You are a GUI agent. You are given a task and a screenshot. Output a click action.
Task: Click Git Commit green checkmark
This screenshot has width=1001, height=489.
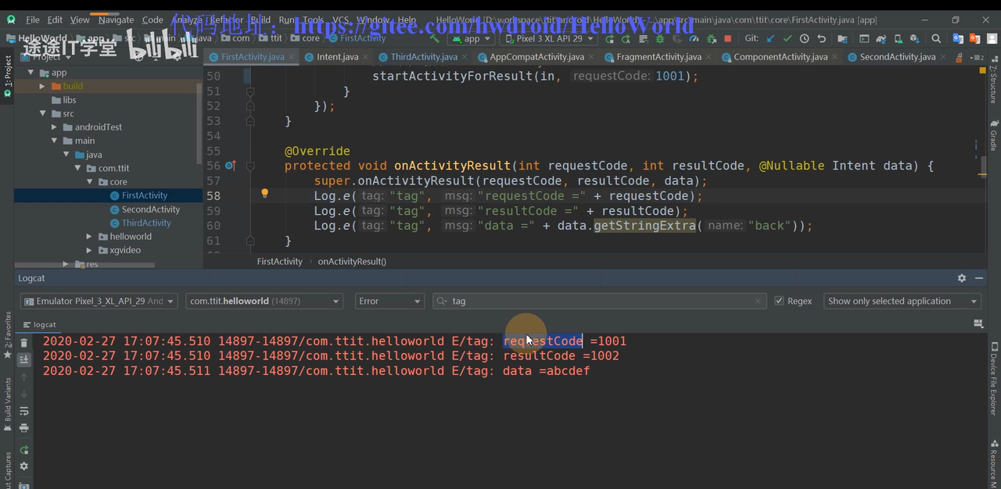[x=788, y=38]
